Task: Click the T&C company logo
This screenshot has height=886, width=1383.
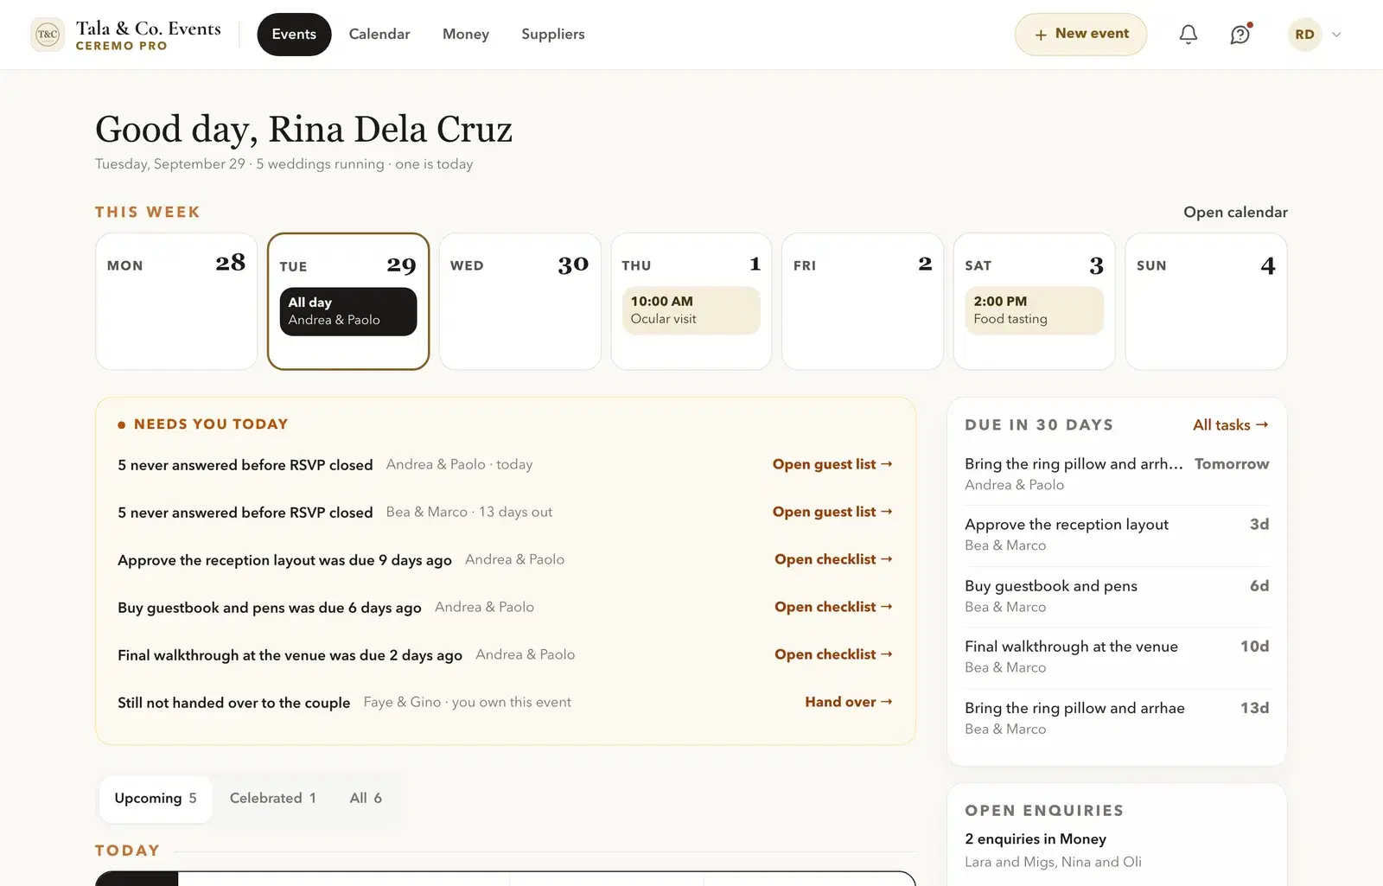Action: (48, 35)
